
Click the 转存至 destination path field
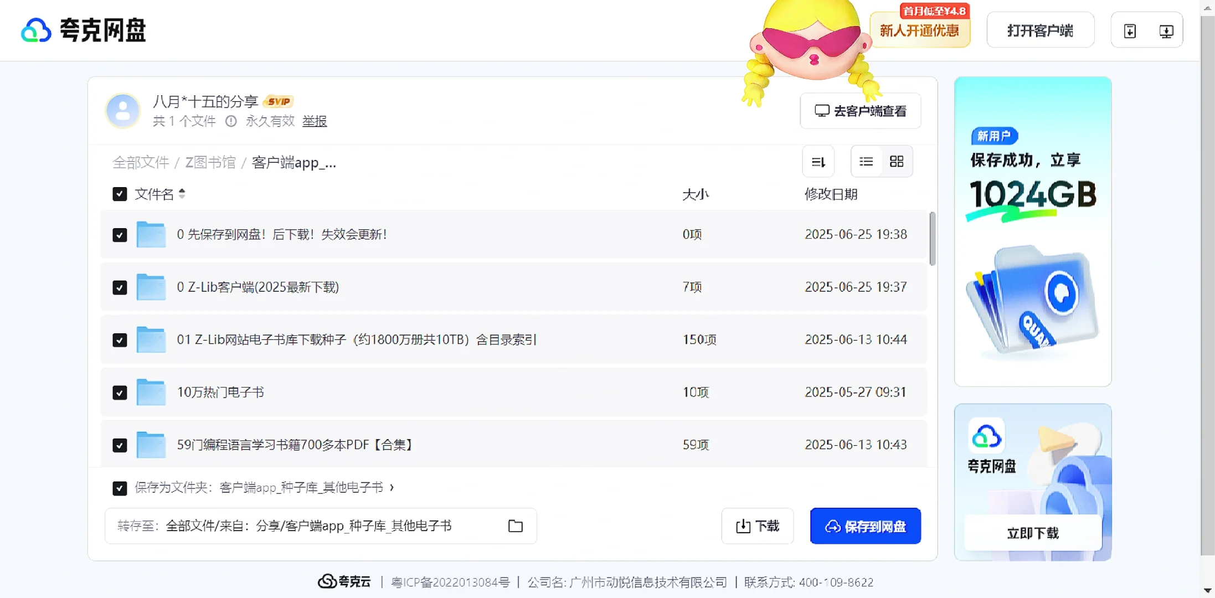tap(320, 525)
